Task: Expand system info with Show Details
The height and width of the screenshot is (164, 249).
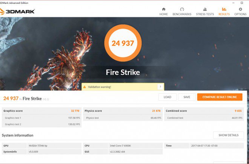Action: [228, 135]
